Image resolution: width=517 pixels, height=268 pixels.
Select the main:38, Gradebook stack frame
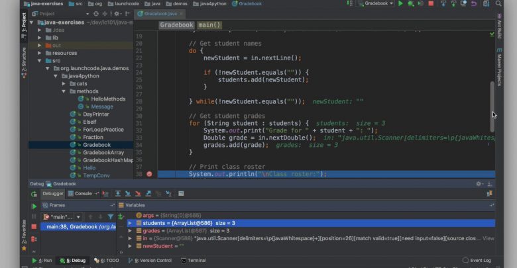pyautogui.click(x=78, y=227)
